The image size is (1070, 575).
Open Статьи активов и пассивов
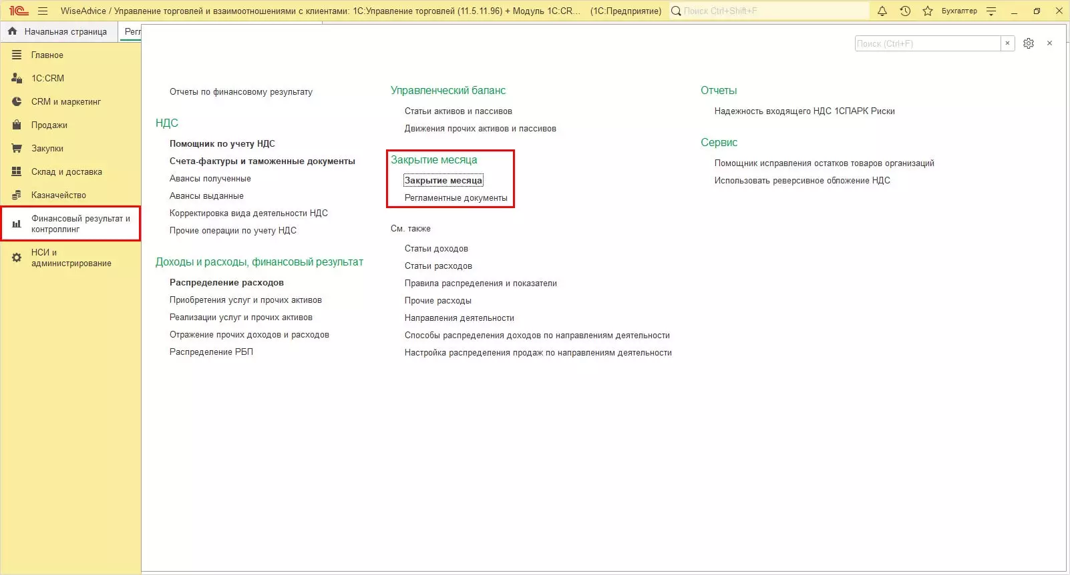click(x=458, y=111)
